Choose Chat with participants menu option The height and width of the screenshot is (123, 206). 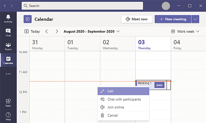point(123,99)
